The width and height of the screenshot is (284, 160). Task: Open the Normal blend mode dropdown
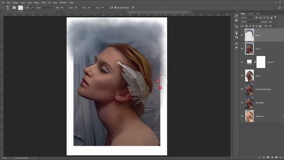click(250, 22)
